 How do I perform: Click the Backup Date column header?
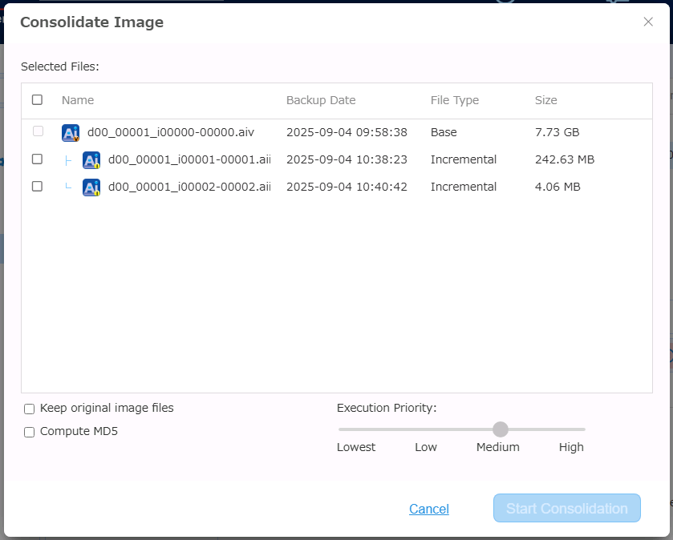321,100
